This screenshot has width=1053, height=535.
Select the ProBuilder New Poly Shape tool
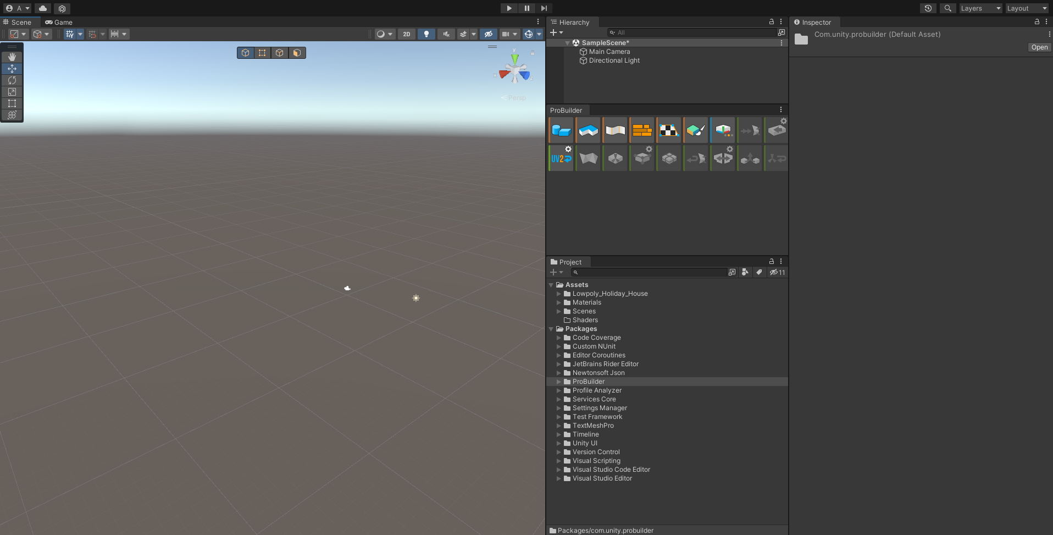pyautogui.click(x=588, y=130)
